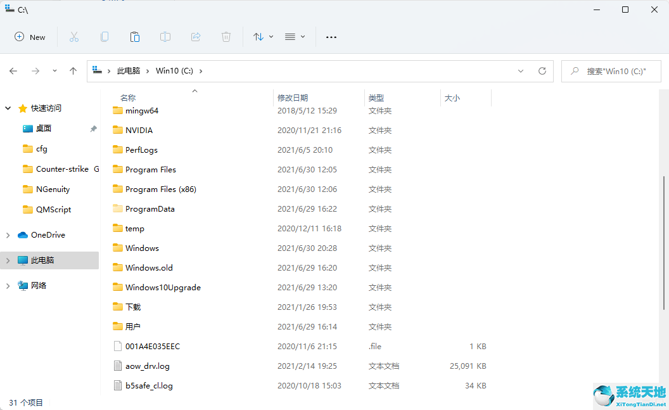Click the file list vertical scrollbar
Image resolution: width=669 pixels, height=410 pixels.
point(664,243)
